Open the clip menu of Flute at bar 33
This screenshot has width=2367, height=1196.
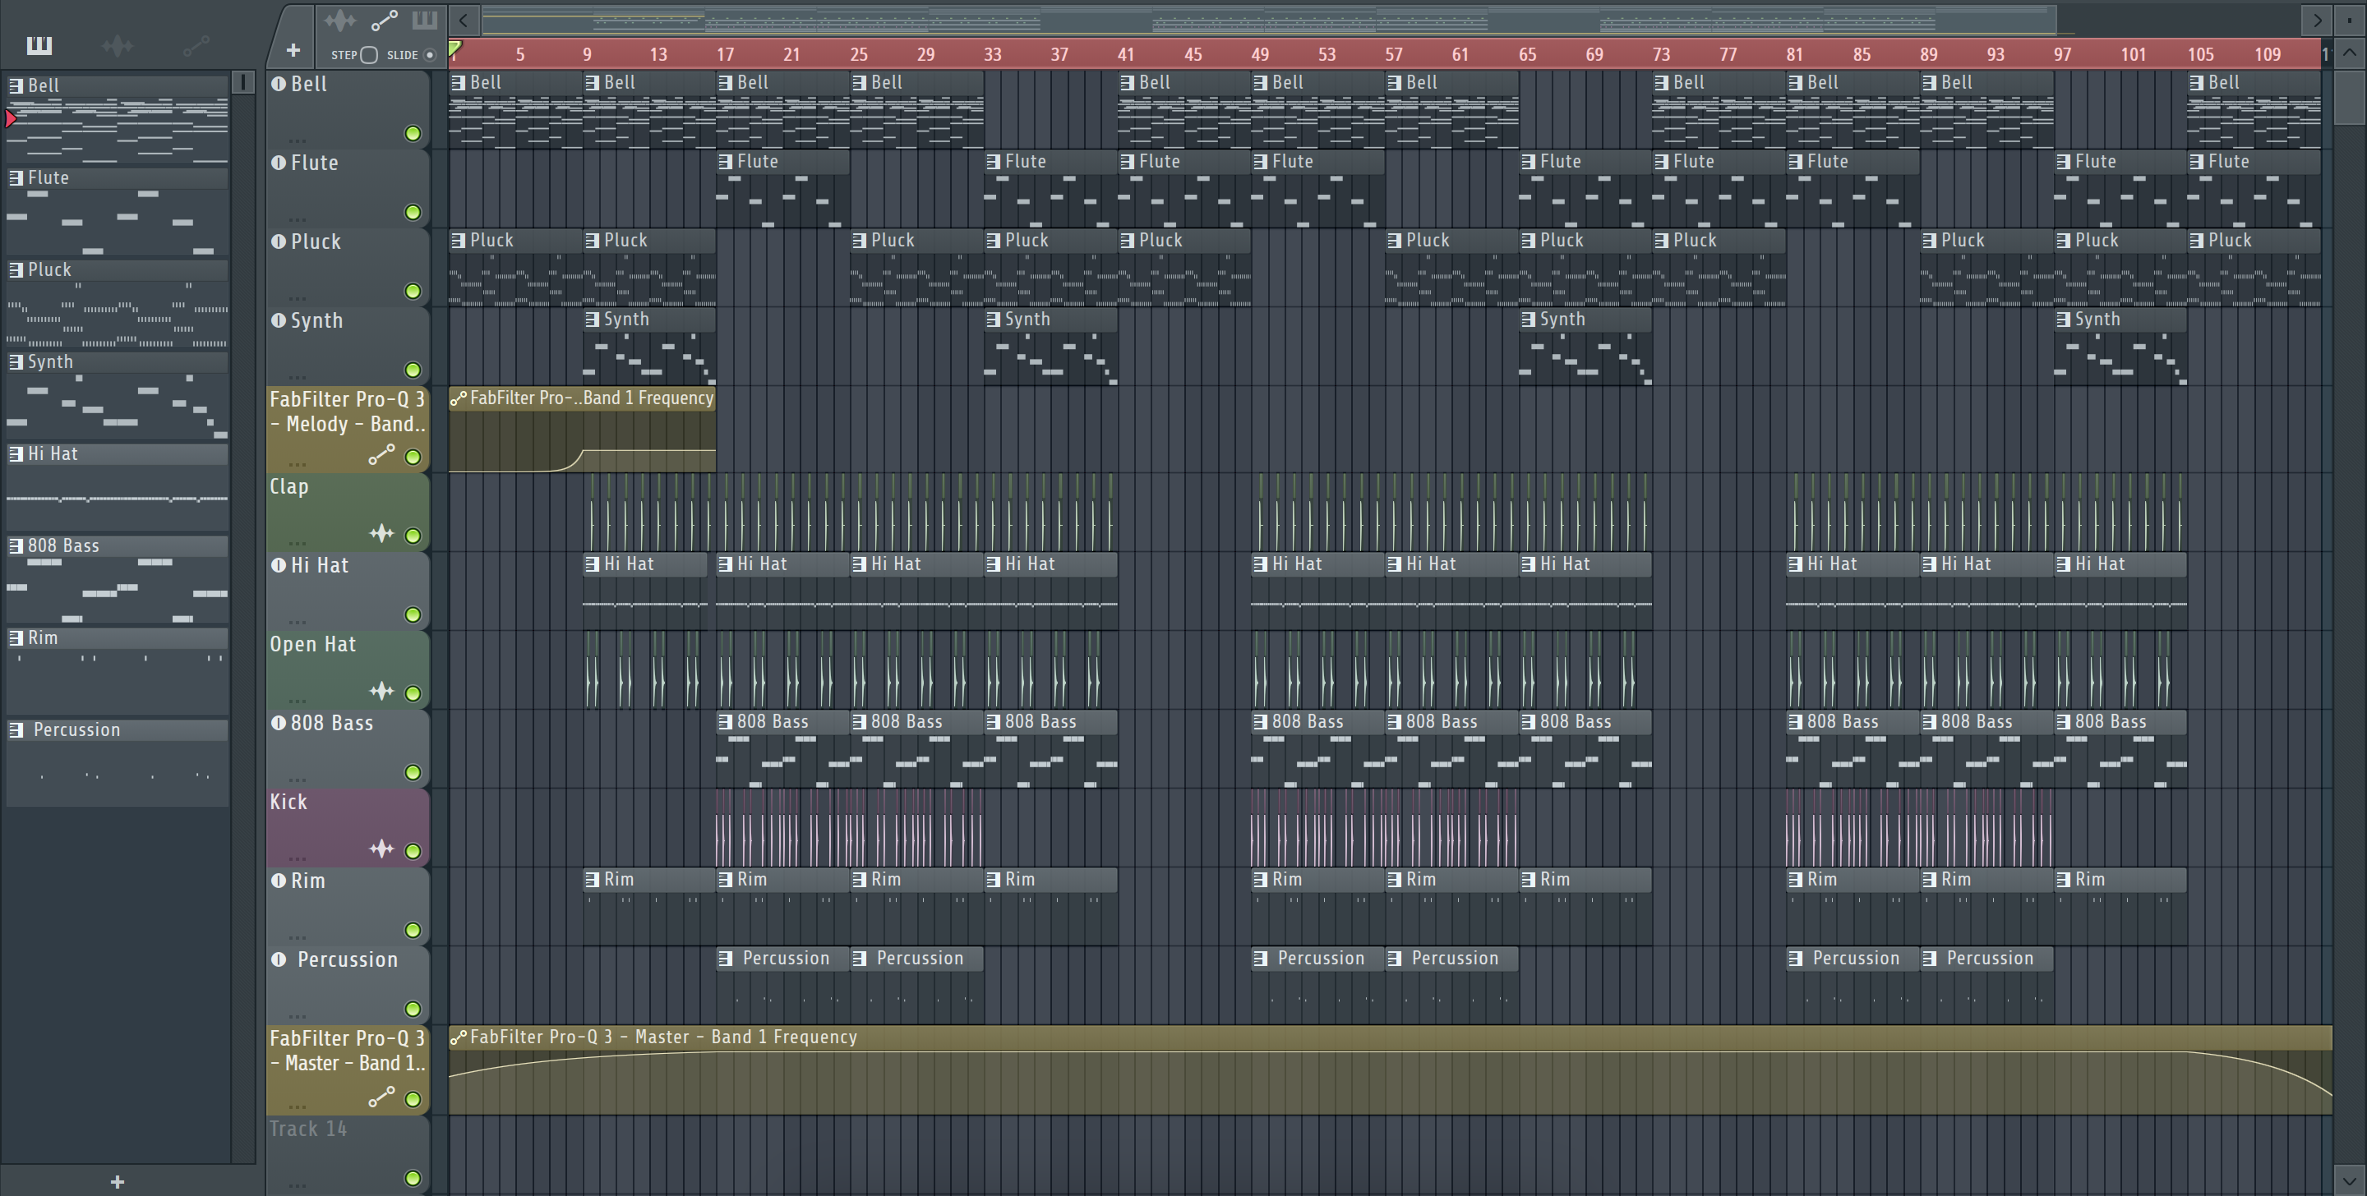(x=994, y=162)
